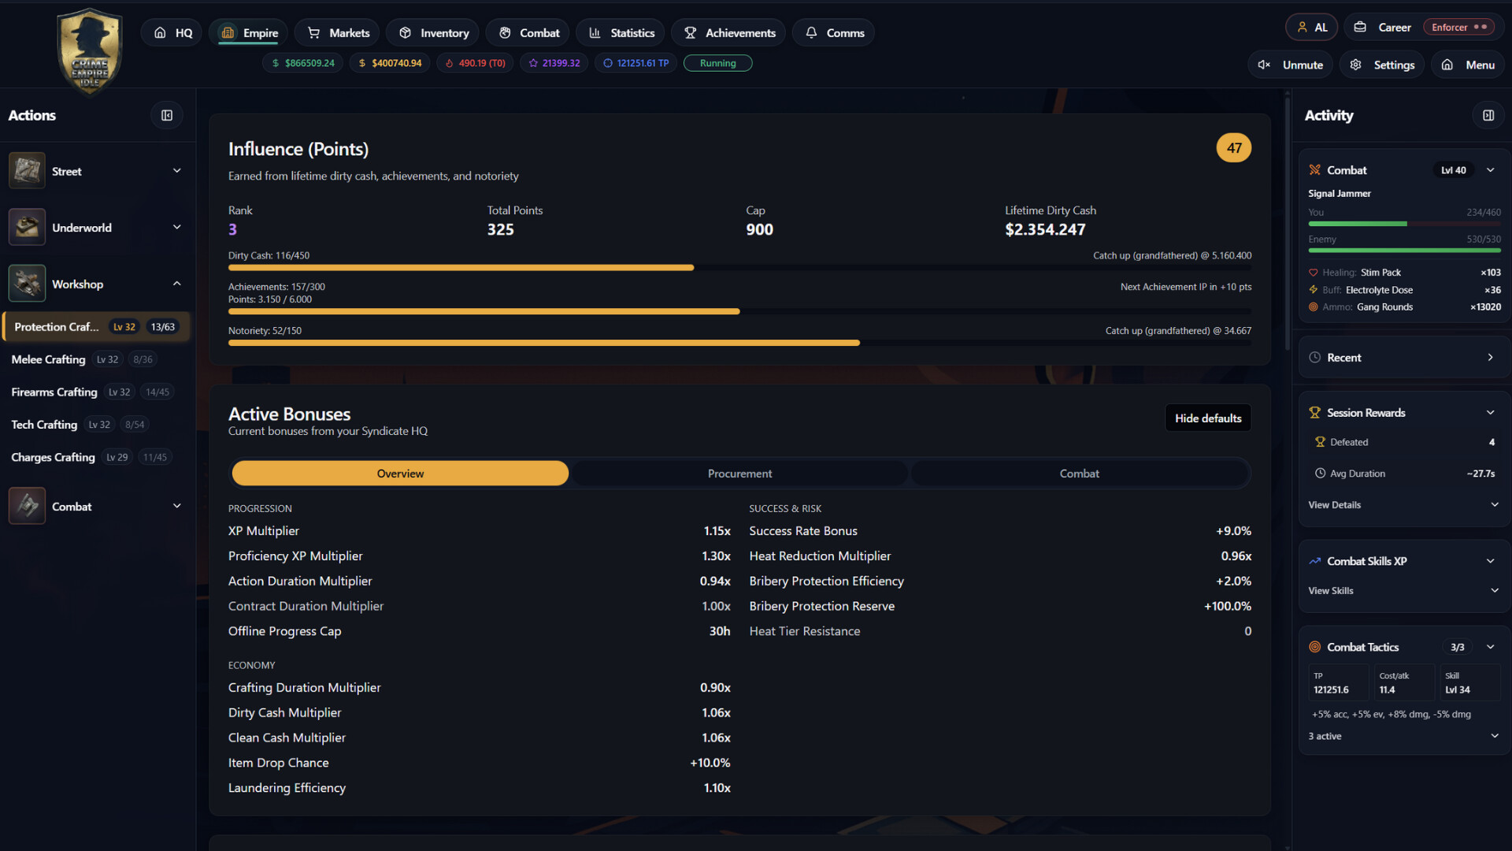
Task: Expand the Session Rewards panel
Action: pyautogui.click(x=1491, y=412)
